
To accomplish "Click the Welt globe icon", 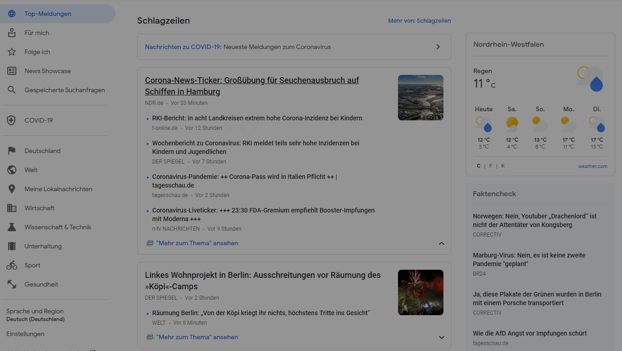I will point(12,170).
